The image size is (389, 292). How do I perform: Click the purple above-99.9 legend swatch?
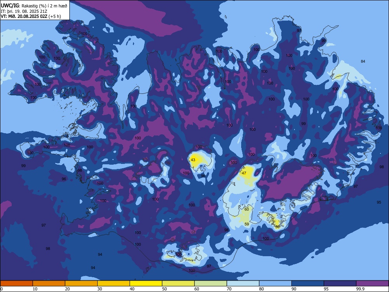point(372,283)
